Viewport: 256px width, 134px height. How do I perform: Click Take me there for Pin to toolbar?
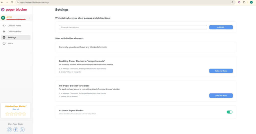pos(221,96)
